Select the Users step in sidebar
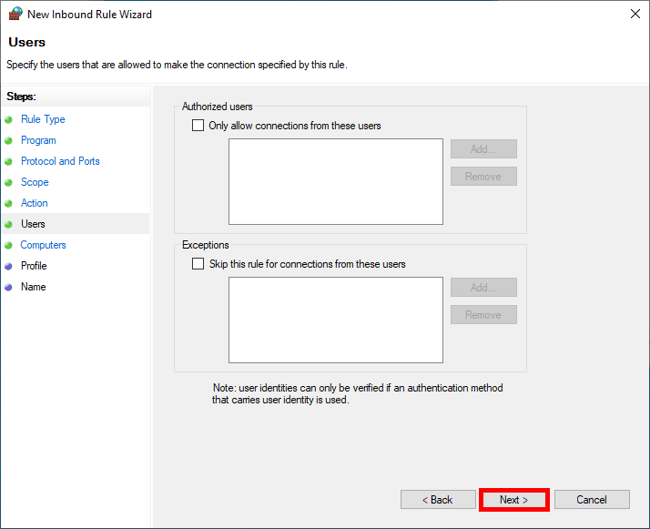 33,224
